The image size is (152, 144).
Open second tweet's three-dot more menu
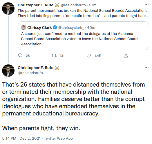point(146,68)
